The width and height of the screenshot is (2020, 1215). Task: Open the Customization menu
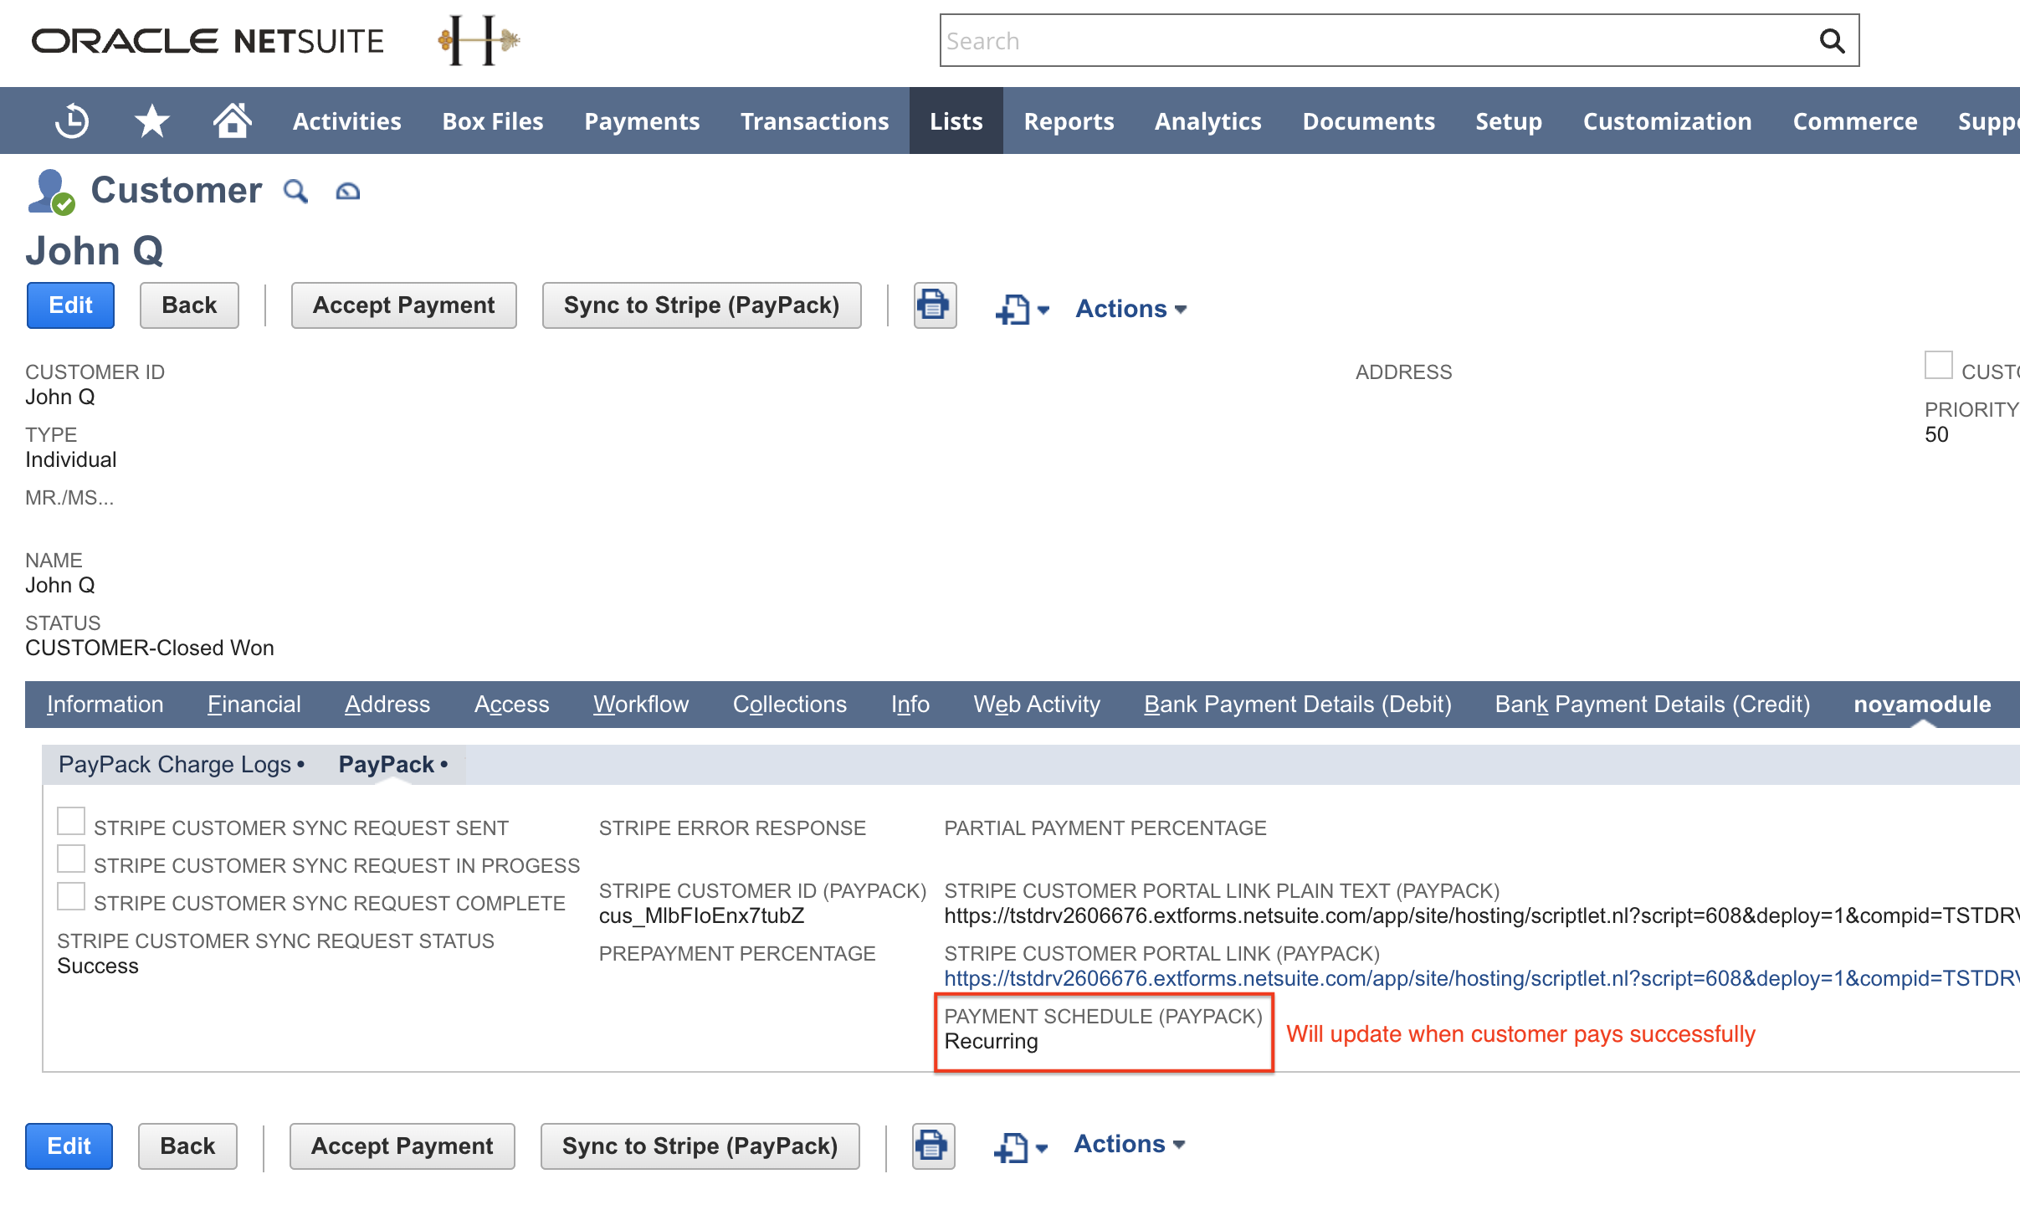point(1667,121)
